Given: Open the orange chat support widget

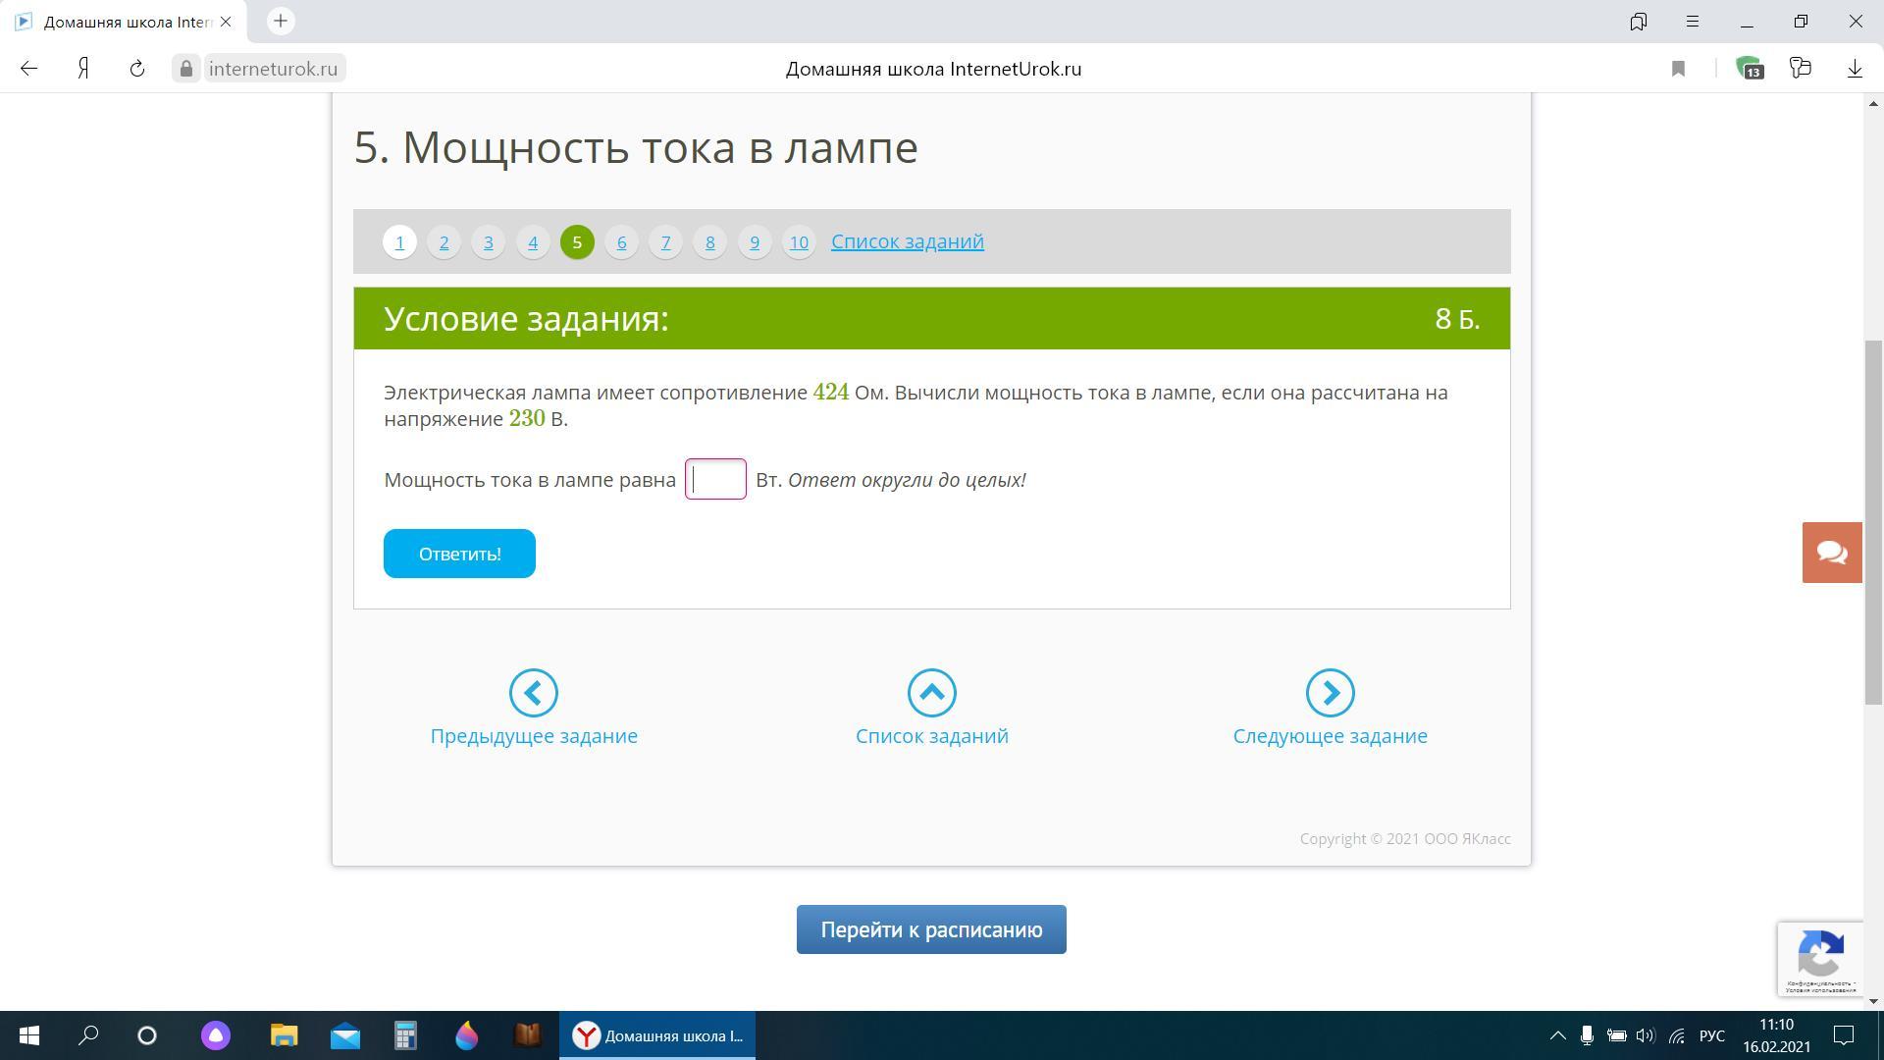Looking at the screenshot, I should (1831, 553).
